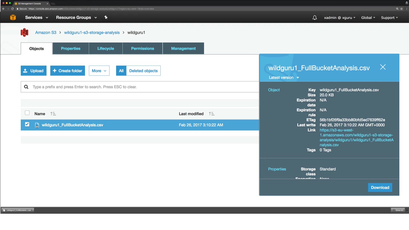Click the incognito icon in the title bar
This screenshot has width=409, height=230.
(x=406, y=3)
